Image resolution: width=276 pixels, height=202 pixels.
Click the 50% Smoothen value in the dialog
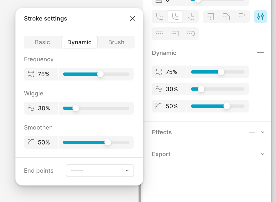coord(44,142)
